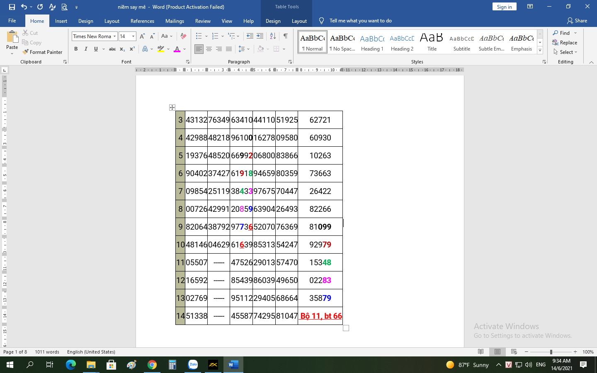Toggle Bold formatting button
Screen dimensions: 597x373
[76, 49]
